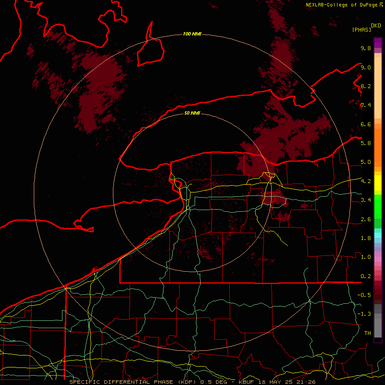Click the yellow segment of the color bar
This screenshot has height=385, width=385.
(378, 183)
